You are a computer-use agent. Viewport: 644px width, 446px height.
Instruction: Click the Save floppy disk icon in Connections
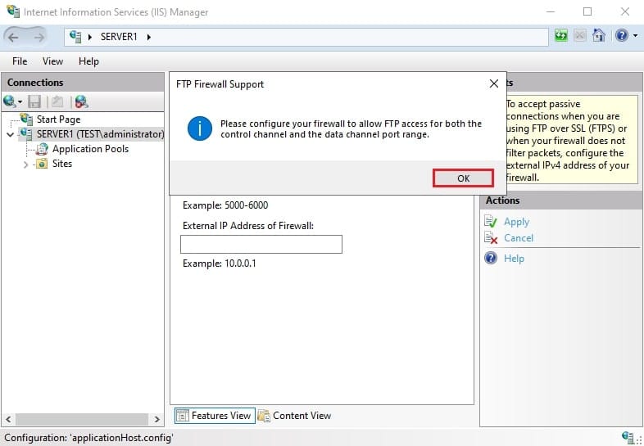pyautogui.click(x=34, y=101)
